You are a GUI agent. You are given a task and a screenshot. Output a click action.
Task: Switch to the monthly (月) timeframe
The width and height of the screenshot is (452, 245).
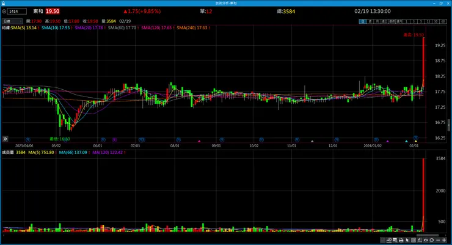pos(377,21)
